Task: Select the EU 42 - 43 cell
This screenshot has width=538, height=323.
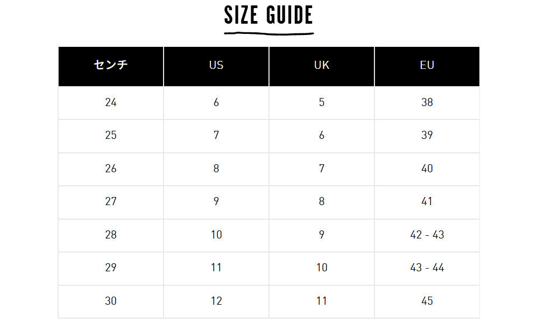Action: [x=427, y=235]
